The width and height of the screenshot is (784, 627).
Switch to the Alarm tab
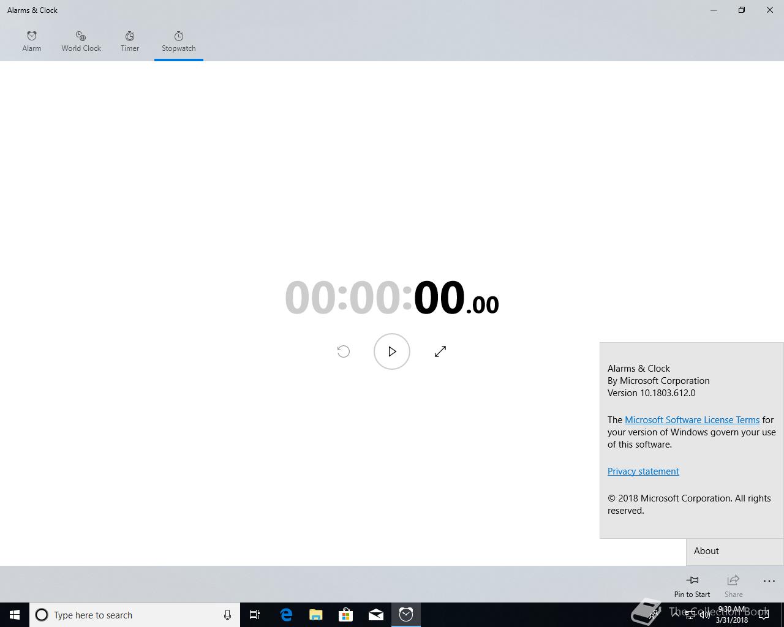pyautogui.click(x=32, y=41)
